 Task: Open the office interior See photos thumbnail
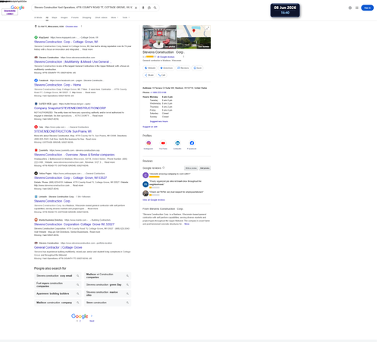(159, 37)
